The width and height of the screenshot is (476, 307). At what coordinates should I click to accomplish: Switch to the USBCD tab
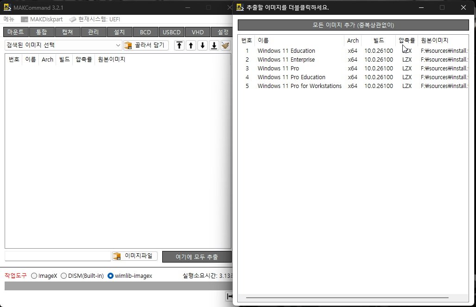click(171, 32)
